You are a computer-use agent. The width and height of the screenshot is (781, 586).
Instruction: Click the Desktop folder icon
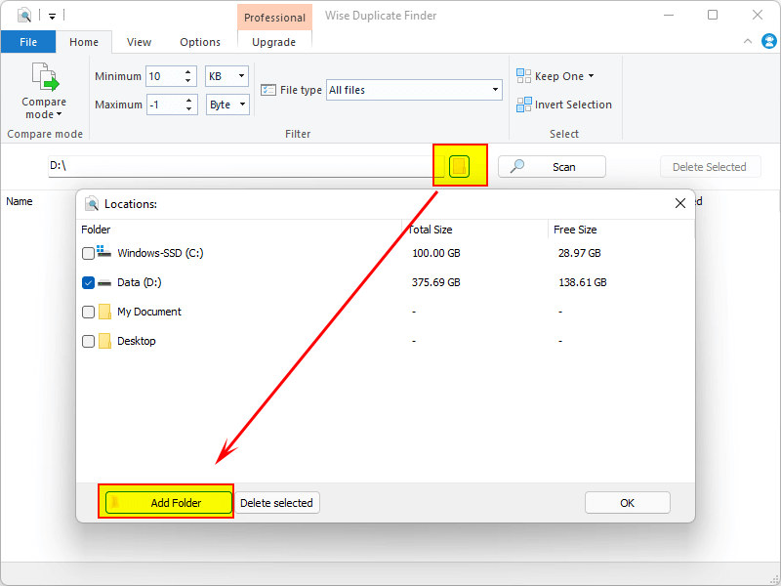click(104, 341)
